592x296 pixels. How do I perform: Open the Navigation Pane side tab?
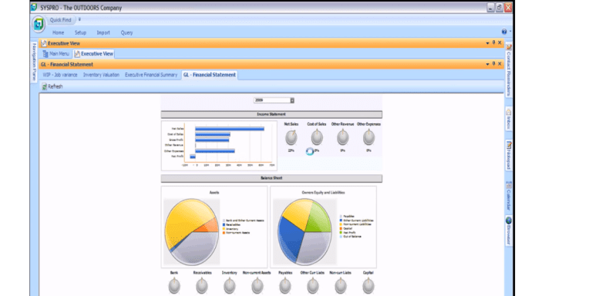(x=34, y=62)
